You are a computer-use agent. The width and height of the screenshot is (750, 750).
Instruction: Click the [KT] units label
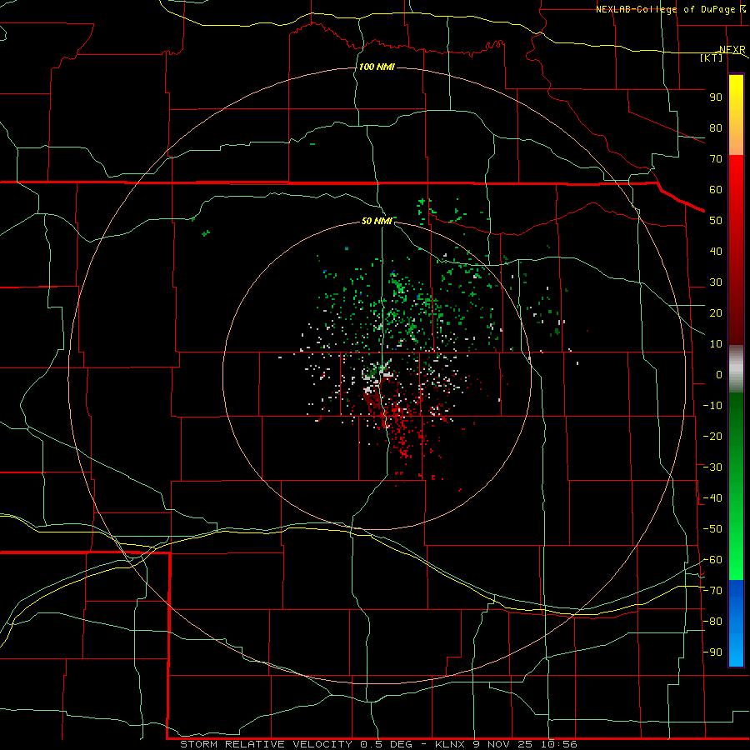click(x=712, y=57)
